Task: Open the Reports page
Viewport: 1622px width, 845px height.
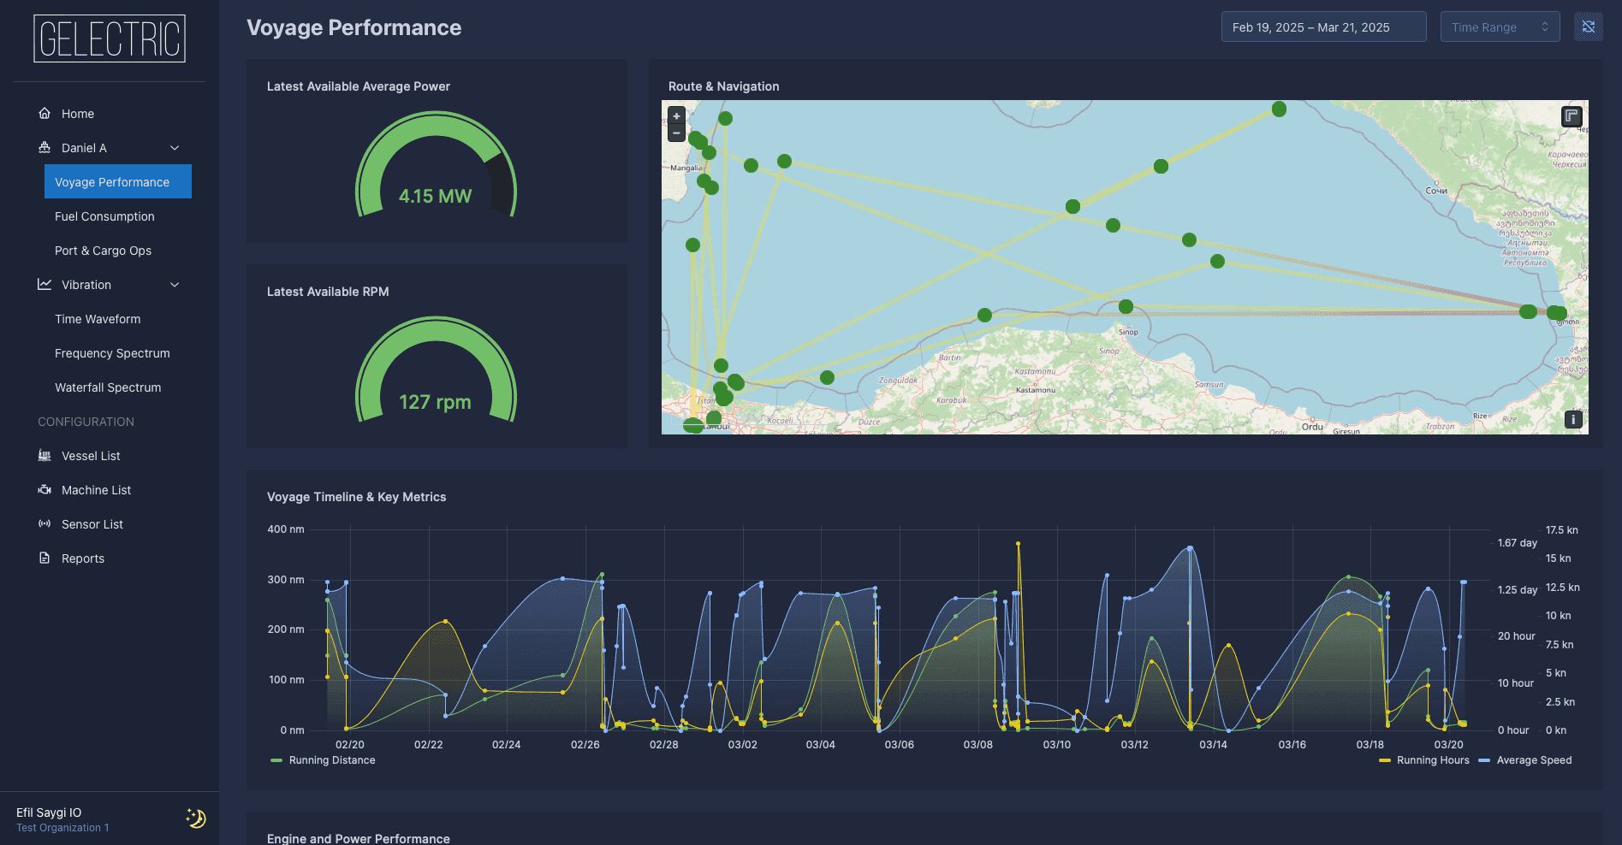Action: (83, 558)
